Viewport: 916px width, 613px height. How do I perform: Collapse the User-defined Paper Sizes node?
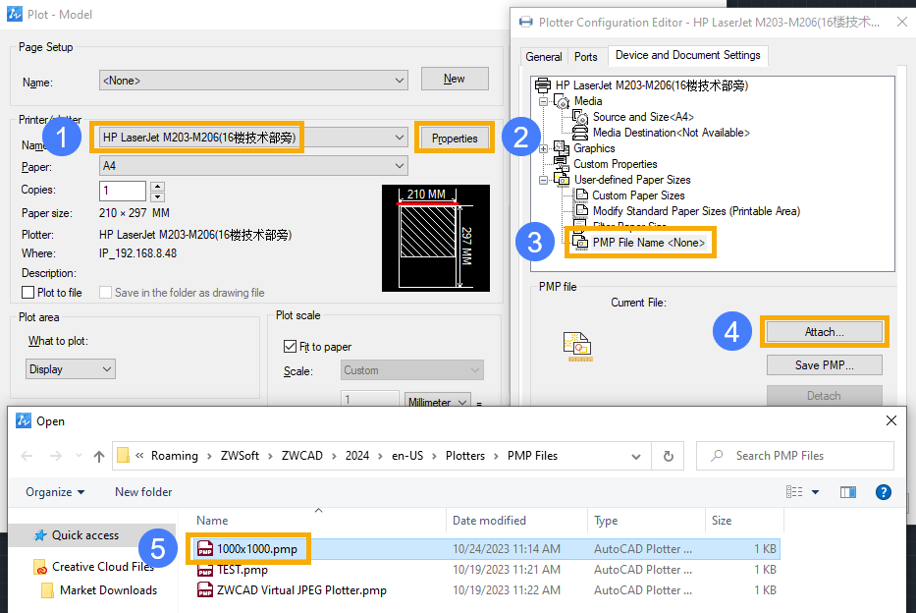(x=543, y=180)
